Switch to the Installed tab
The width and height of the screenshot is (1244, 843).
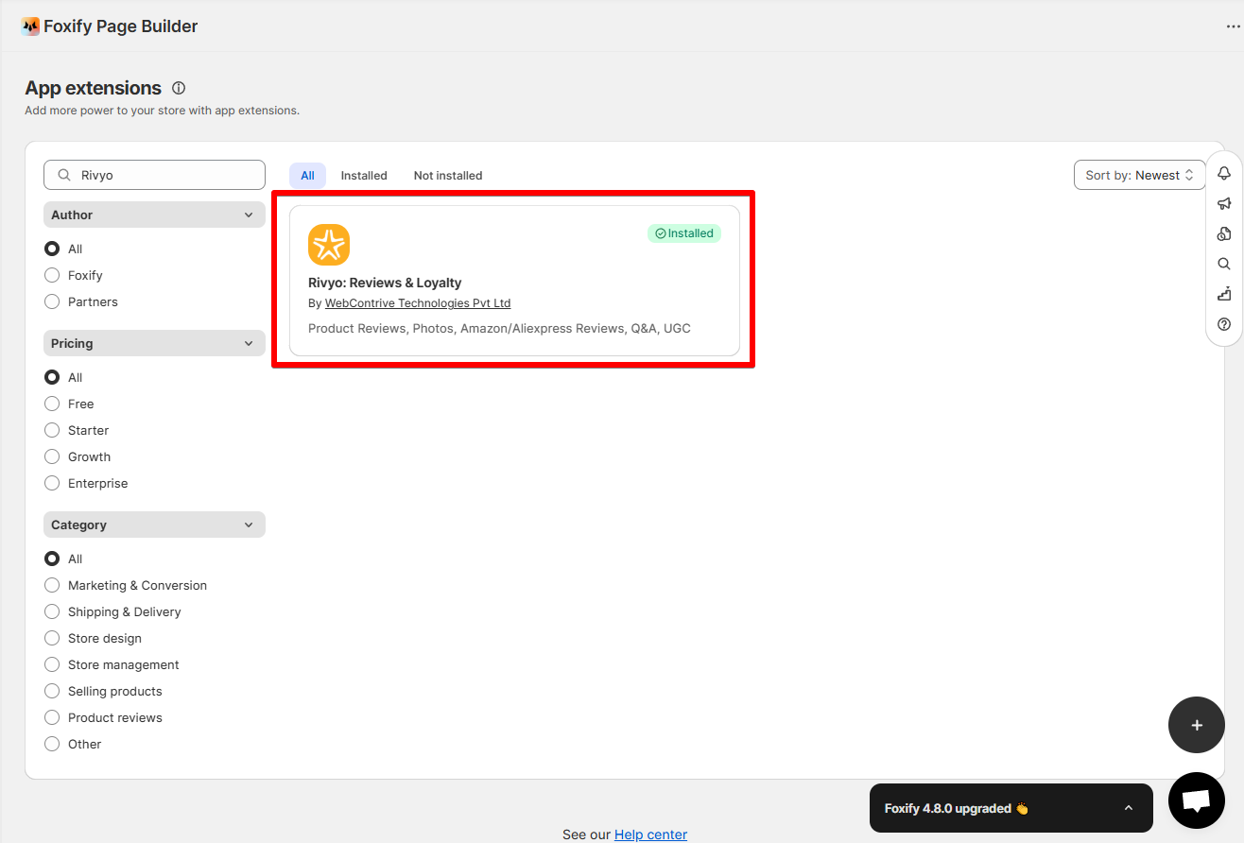tap(364, 175)
